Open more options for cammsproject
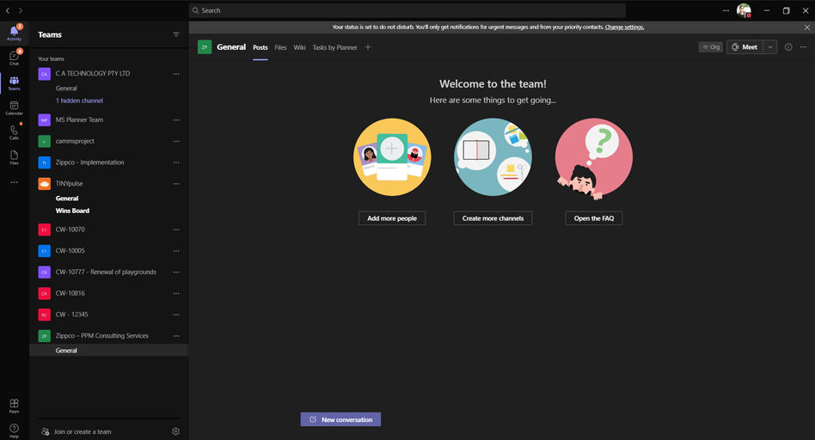This screenshot has height=440, width=815. 176,141
